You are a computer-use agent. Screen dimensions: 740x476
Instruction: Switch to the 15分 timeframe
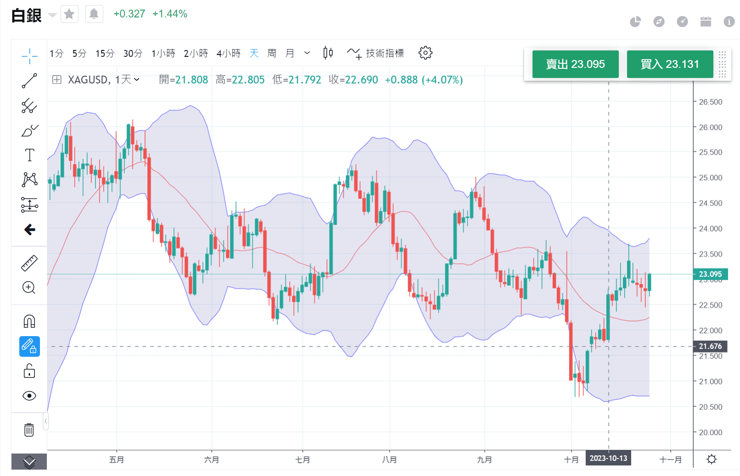point(105,54)
